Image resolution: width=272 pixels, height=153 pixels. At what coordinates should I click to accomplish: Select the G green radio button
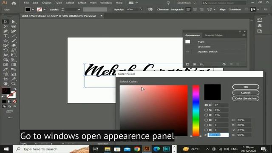206,125
